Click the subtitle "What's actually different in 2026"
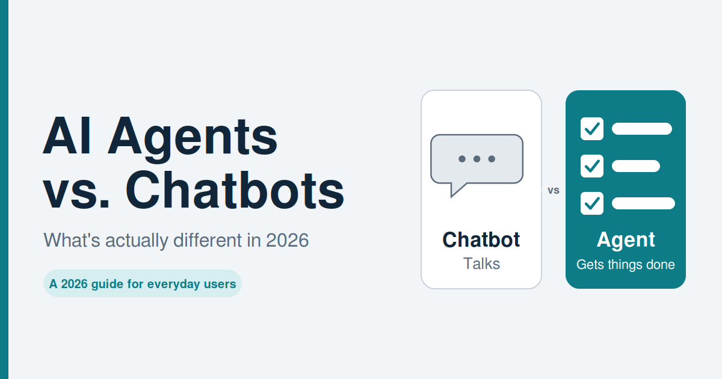This screenshot has height=379, width=722. point(176,241)
